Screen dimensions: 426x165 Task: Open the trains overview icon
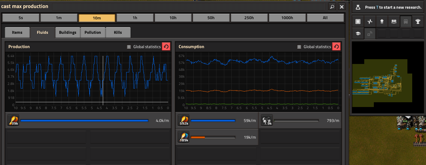pos(406,22)
